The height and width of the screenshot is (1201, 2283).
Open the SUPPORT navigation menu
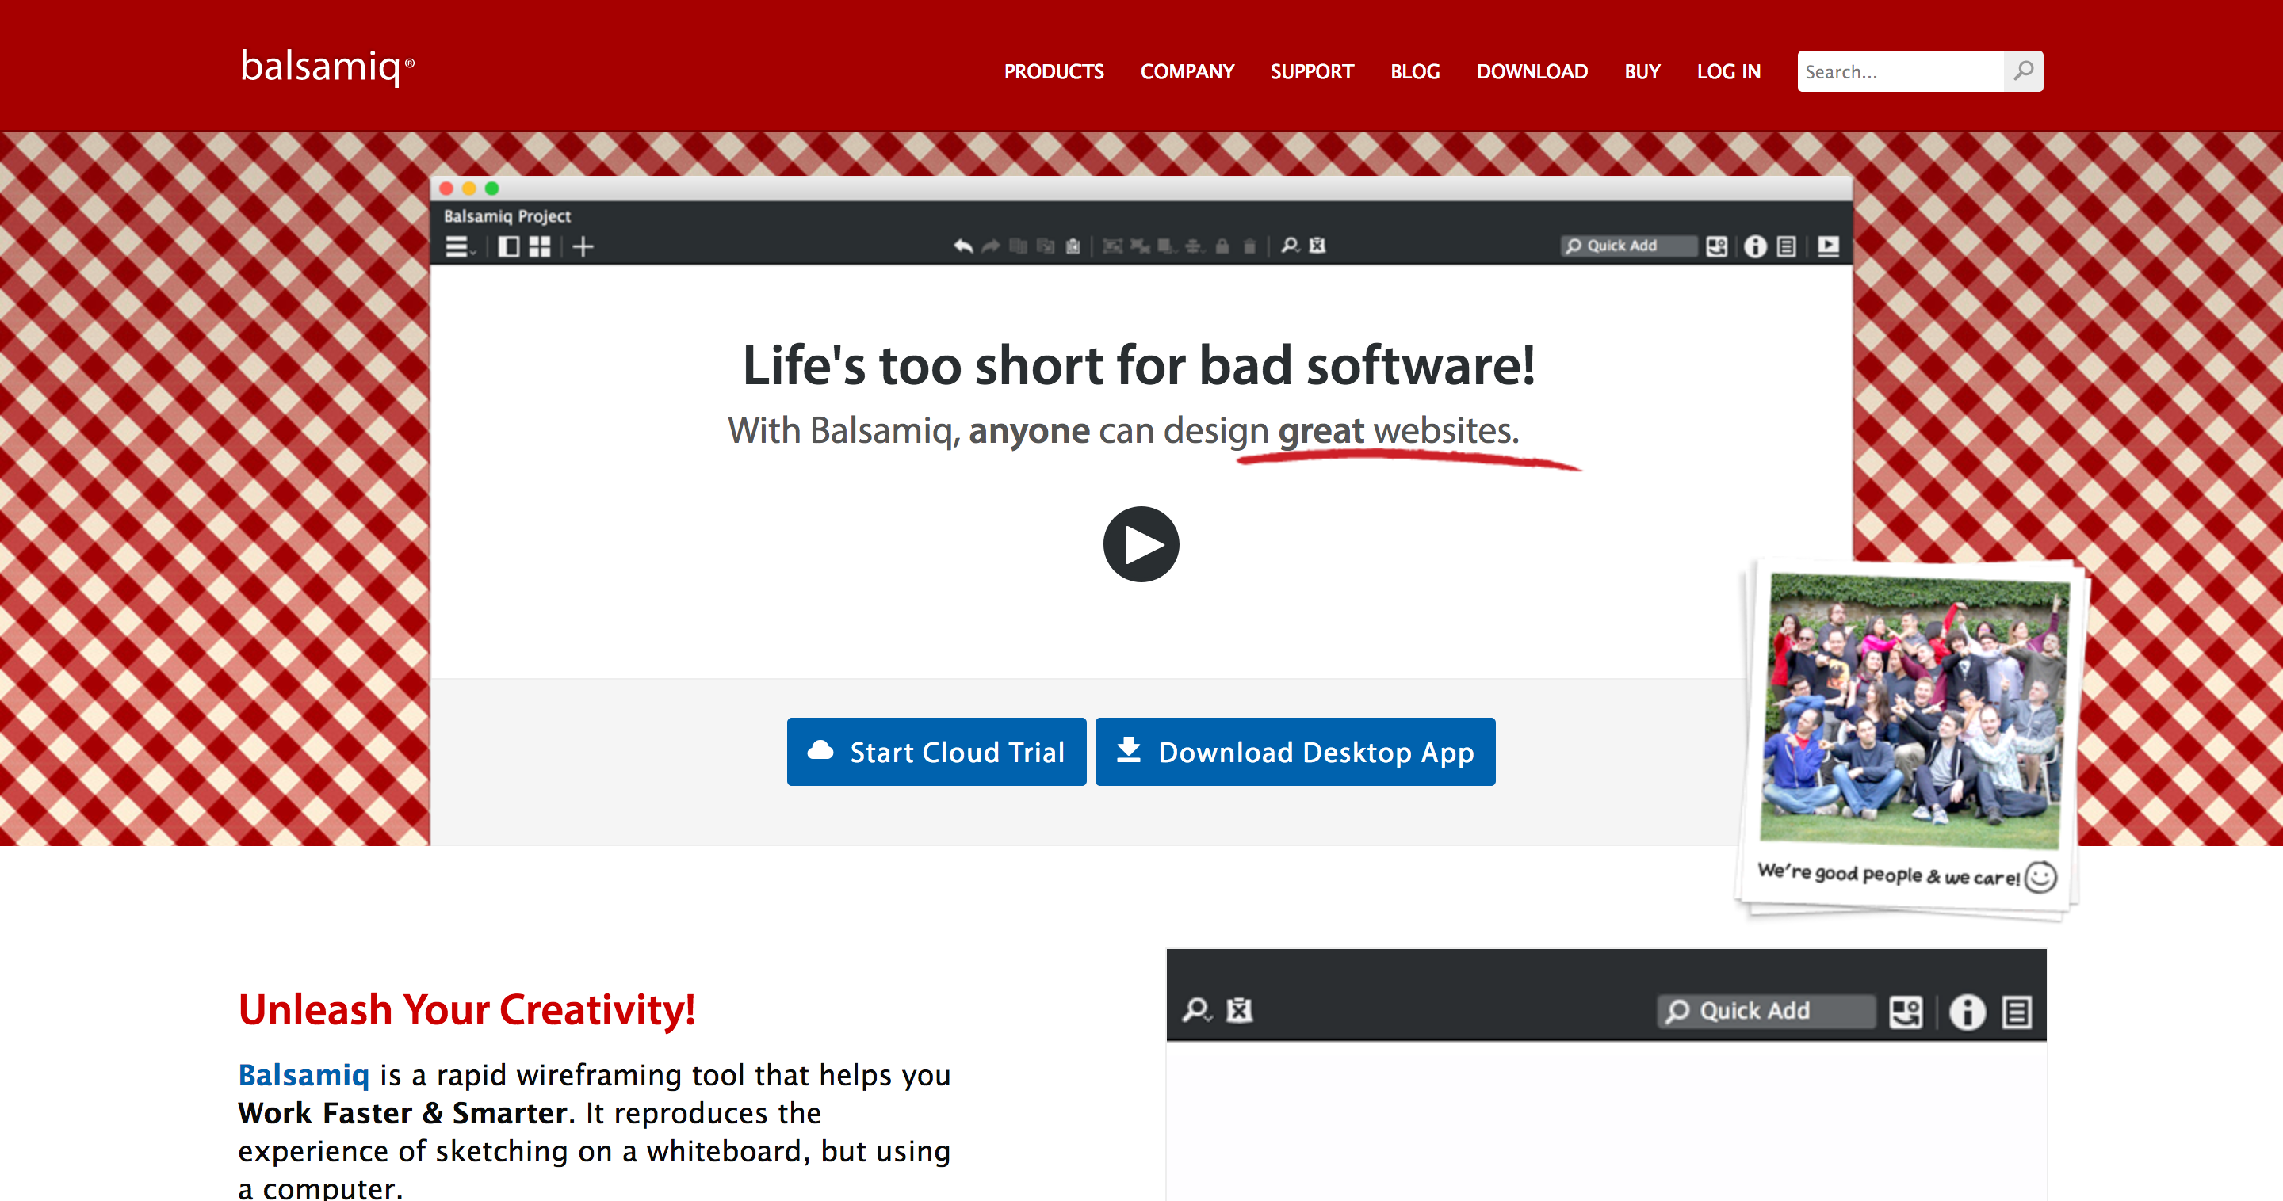pos(1312,72)
